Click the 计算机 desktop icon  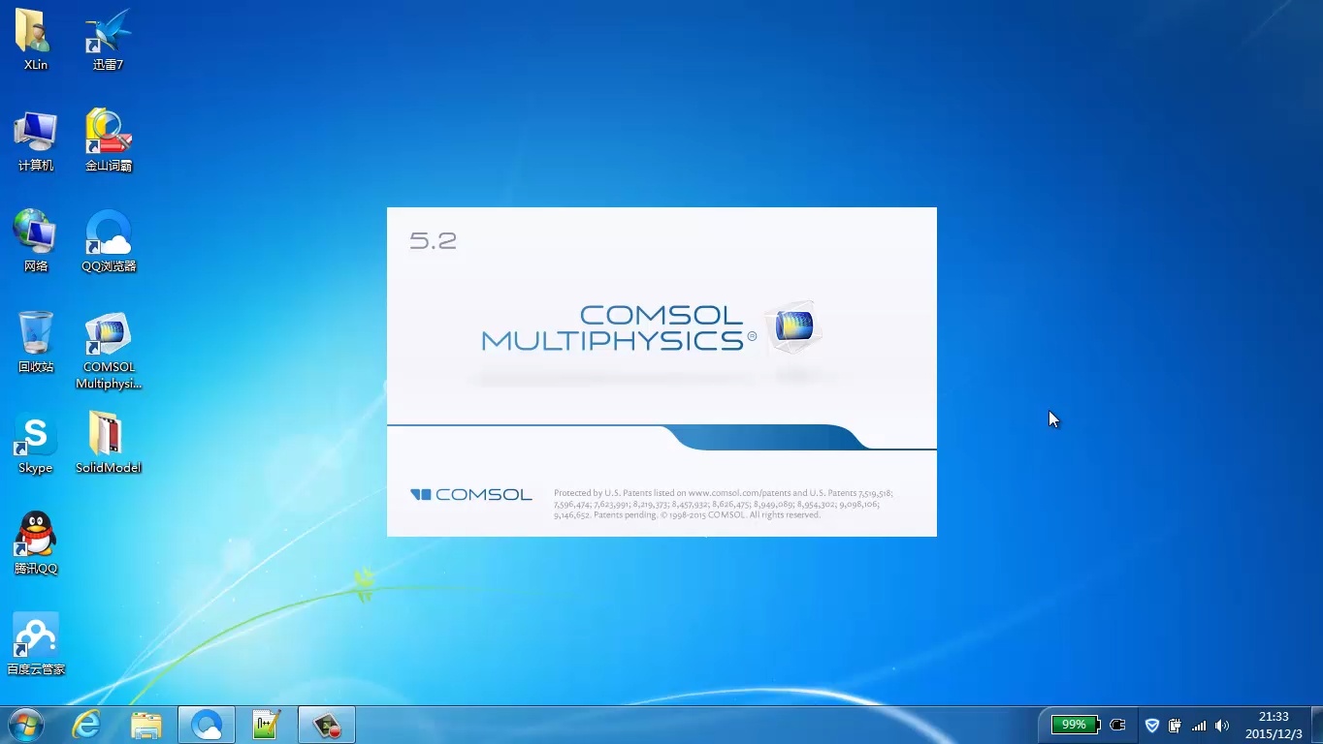[36, 134]
